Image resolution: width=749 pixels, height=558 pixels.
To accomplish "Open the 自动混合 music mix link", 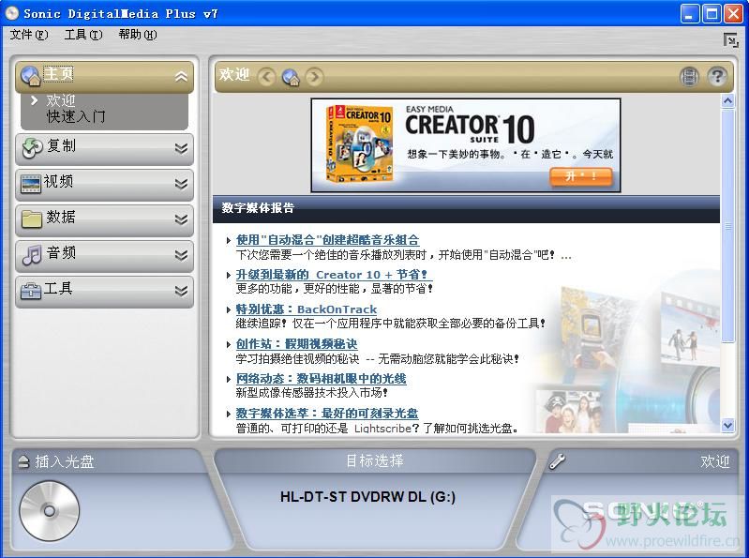I will (x=327, y=240).
